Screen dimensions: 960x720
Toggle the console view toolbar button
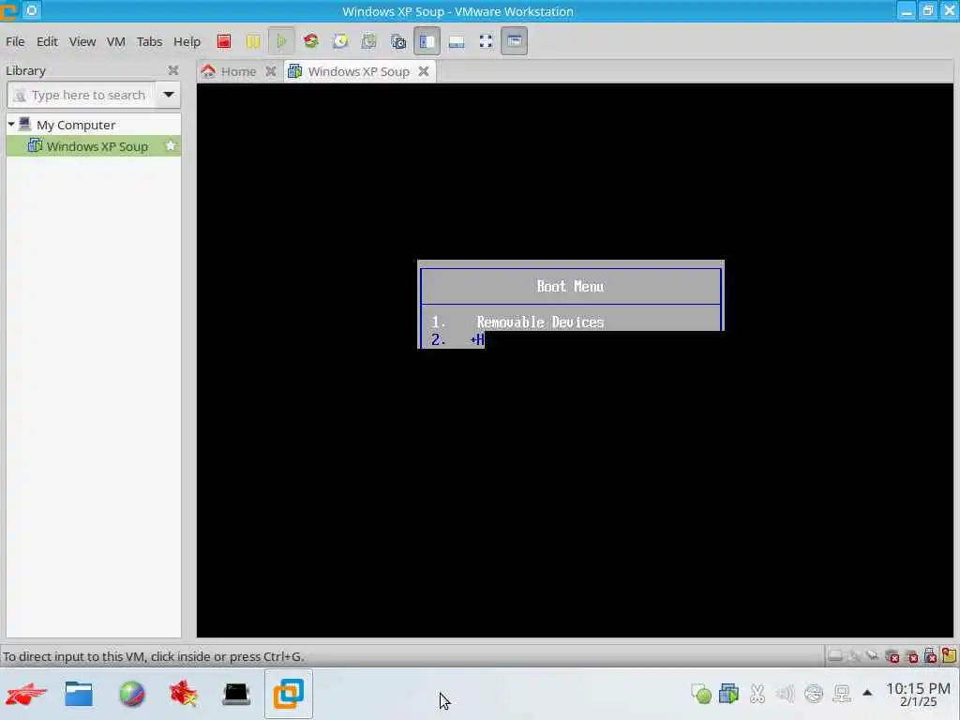(x=515, y=41)
